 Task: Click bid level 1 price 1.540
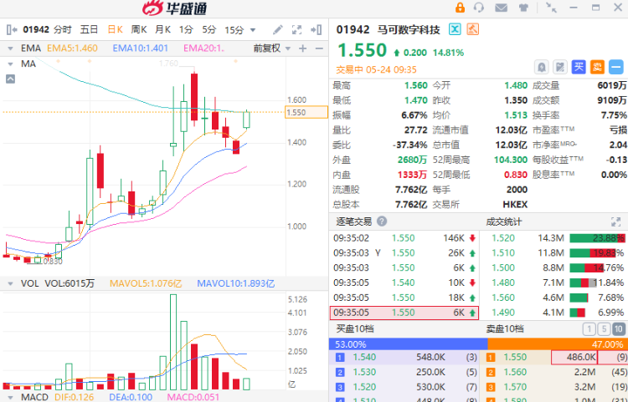[364, 357]
